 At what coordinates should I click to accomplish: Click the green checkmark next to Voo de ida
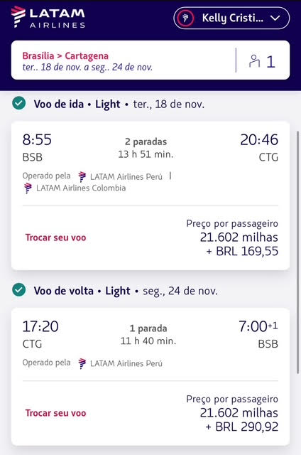pos(19,103)
